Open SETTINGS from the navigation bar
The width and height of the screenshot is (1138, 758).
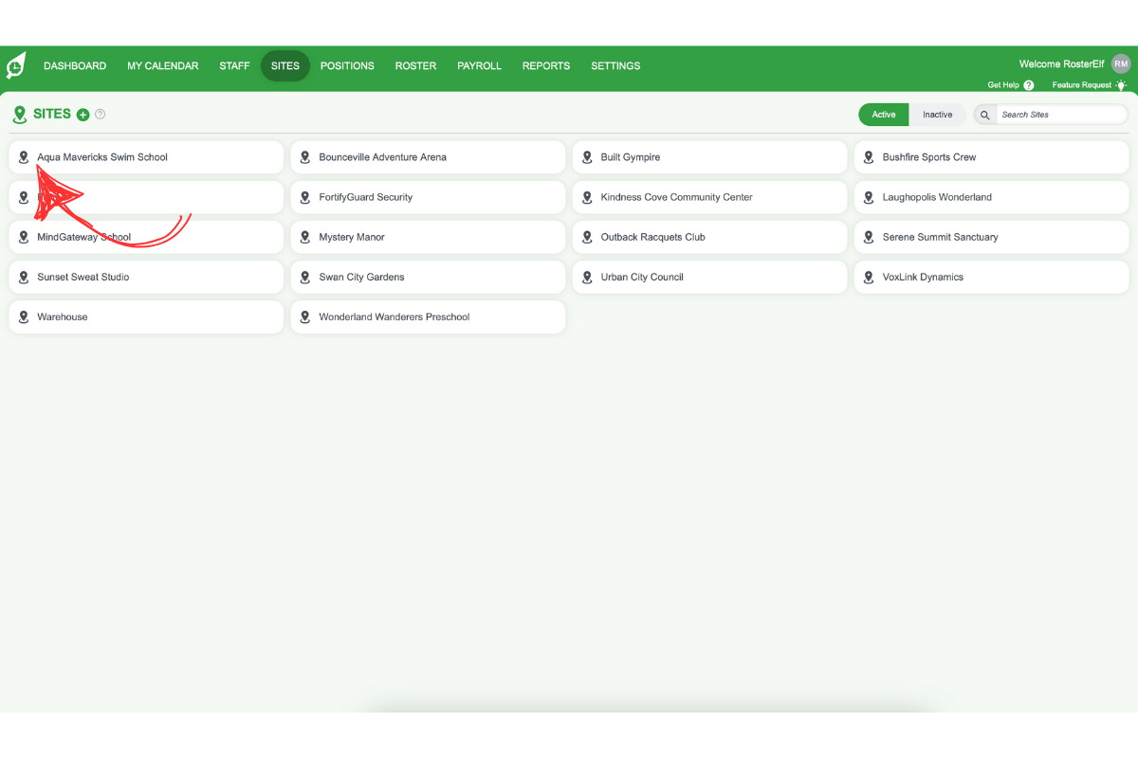click(x=615, y=65)
